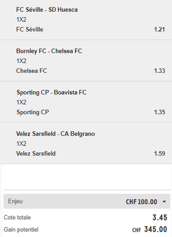The height and width of the screenshot is (237, 172).
Task: Click the 1.35 odds value
Action: click(x=159, y=112)
